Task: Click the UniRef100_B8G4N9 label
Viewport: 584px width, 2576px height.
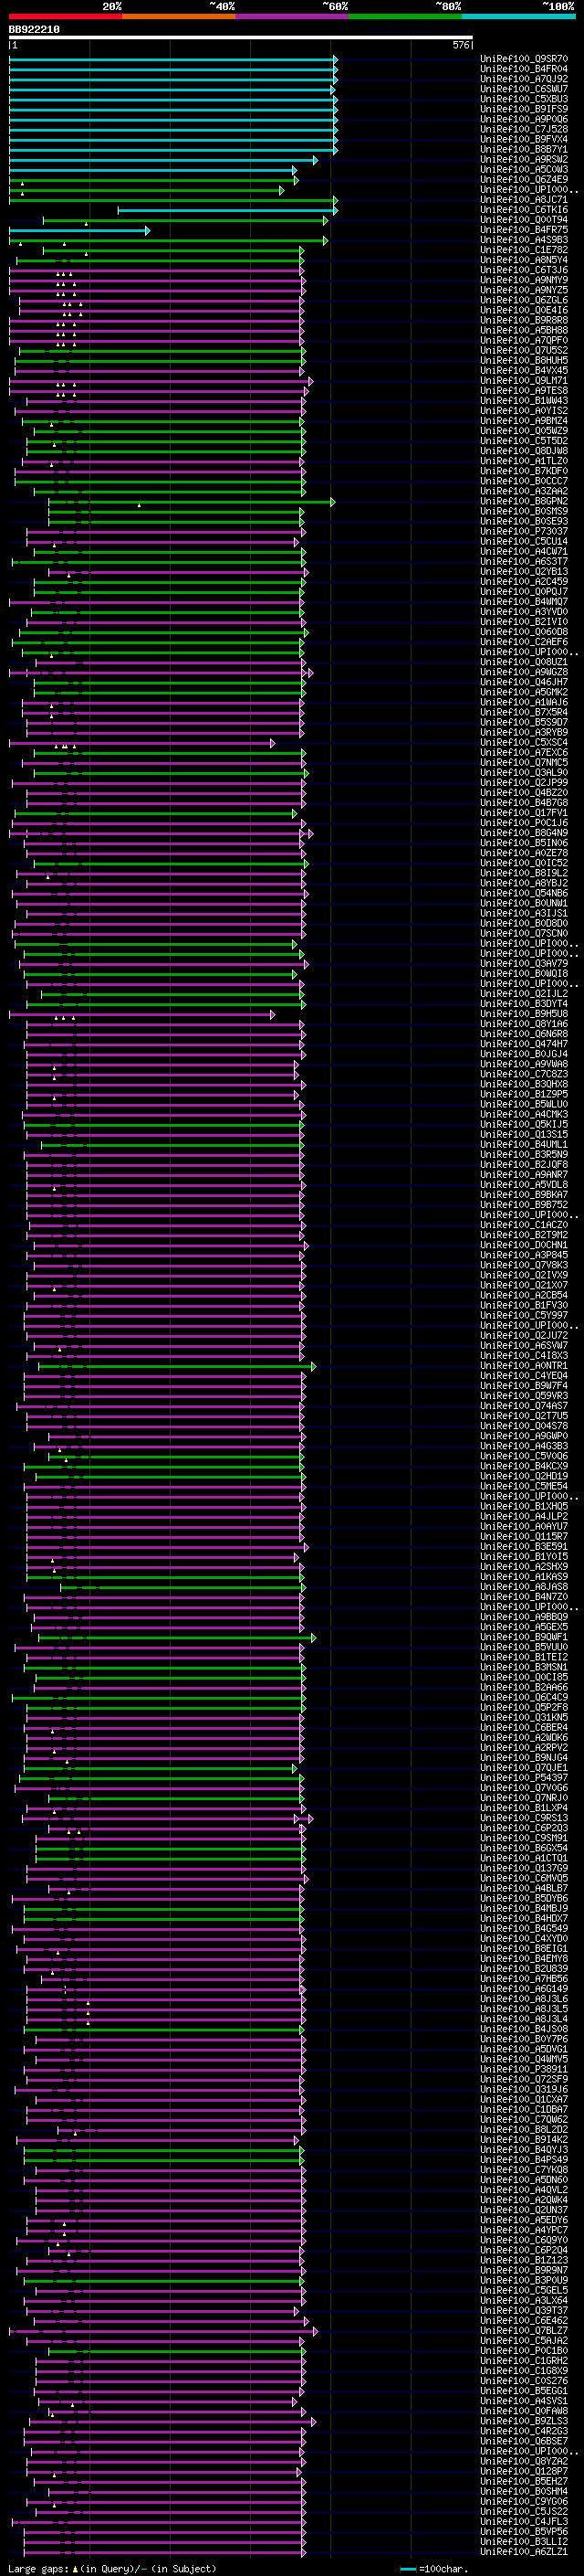Action: [x=524, y=833]
